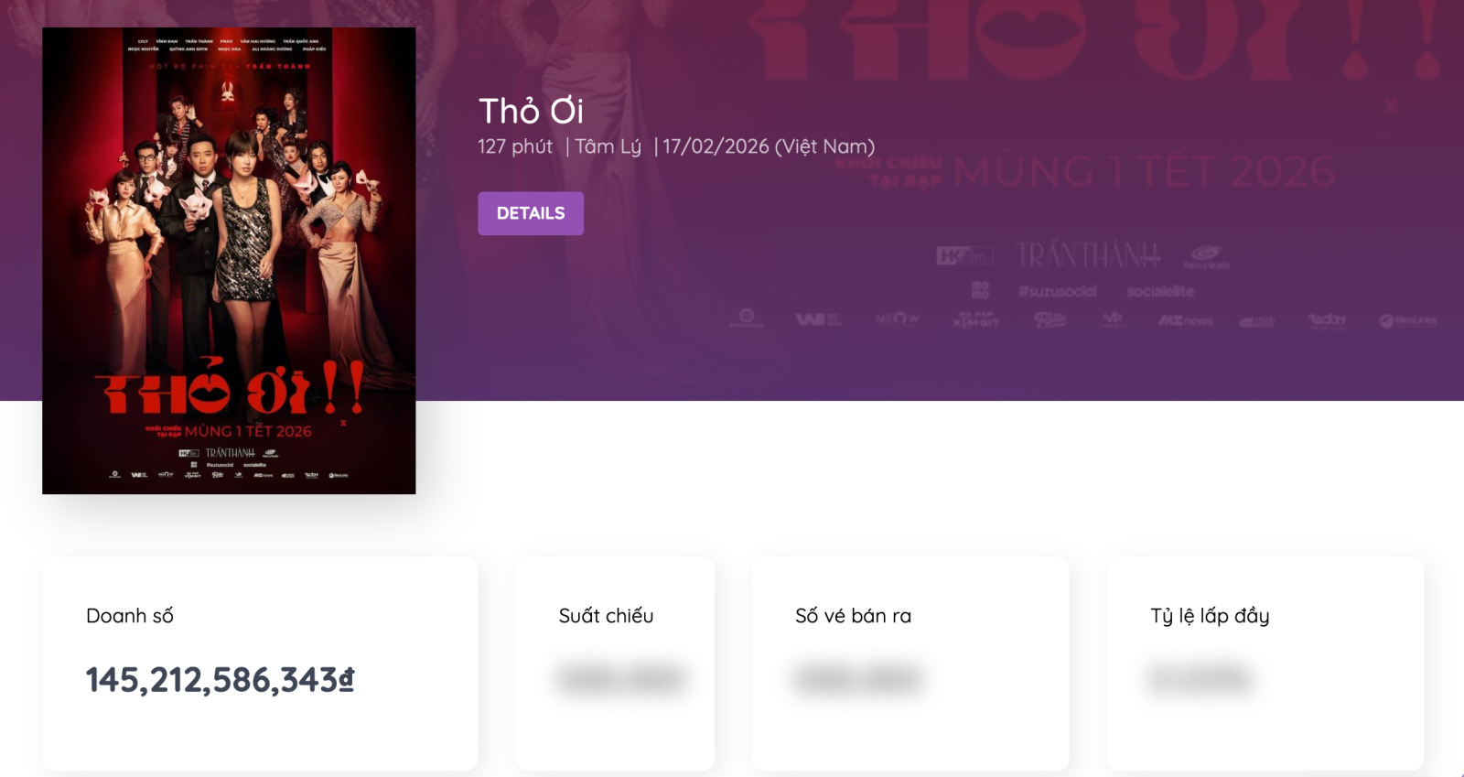Click the socialelite sponsor logo
The image size is (1464, 777).
coord(1160,291)
